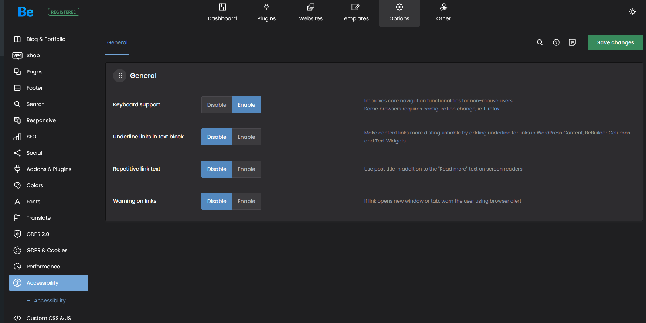Click the Be logo
This screenshot has height=323, width=646.
pyautogui.click(x=26, y=12)
